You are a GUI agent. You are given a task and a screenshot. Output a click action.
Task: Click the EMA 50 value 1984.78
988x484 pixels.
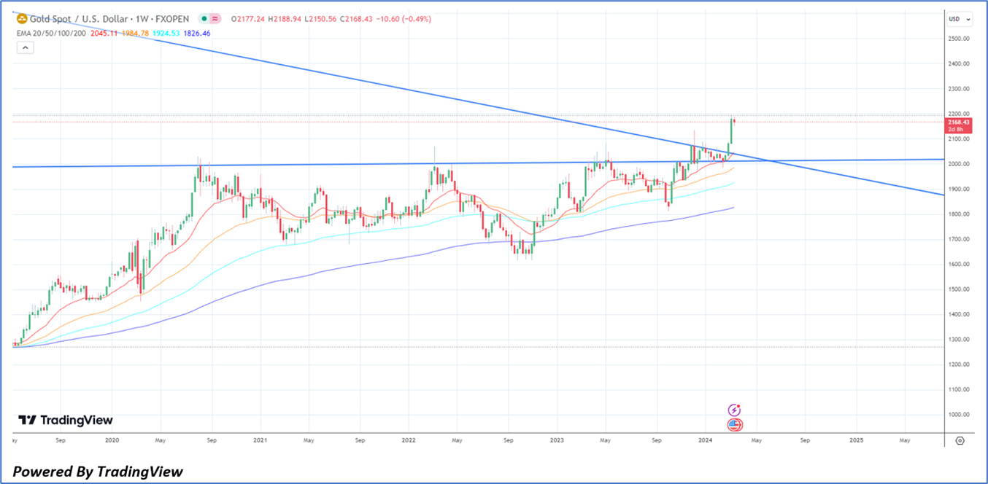click(x=135, y=34)
